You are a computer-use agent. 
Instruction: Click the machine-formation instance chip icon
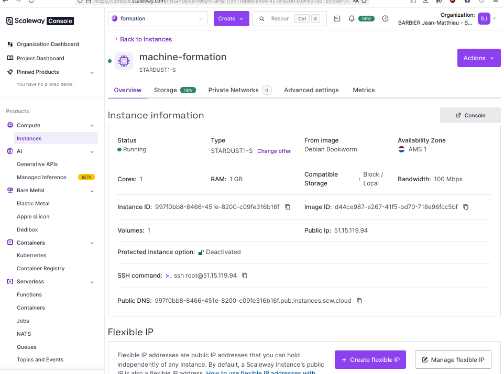tap(124, 61)
